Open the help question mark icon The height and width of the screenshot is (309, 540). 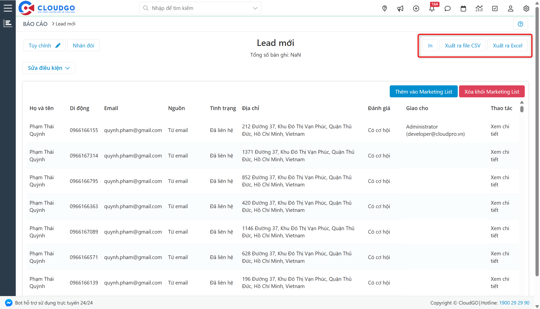[520, 24]
